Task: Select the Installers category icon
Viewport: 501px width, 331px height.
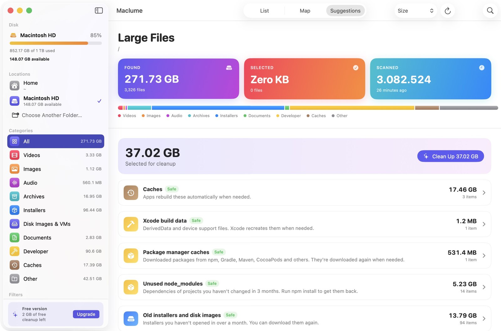Action: pyautogui.click(x=14, y=210)
